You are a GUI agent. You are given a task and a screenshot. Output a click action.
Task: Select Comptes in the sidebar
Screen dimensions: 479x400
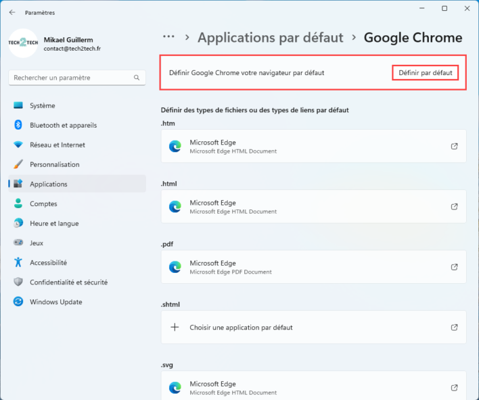(x=43, y=203)
